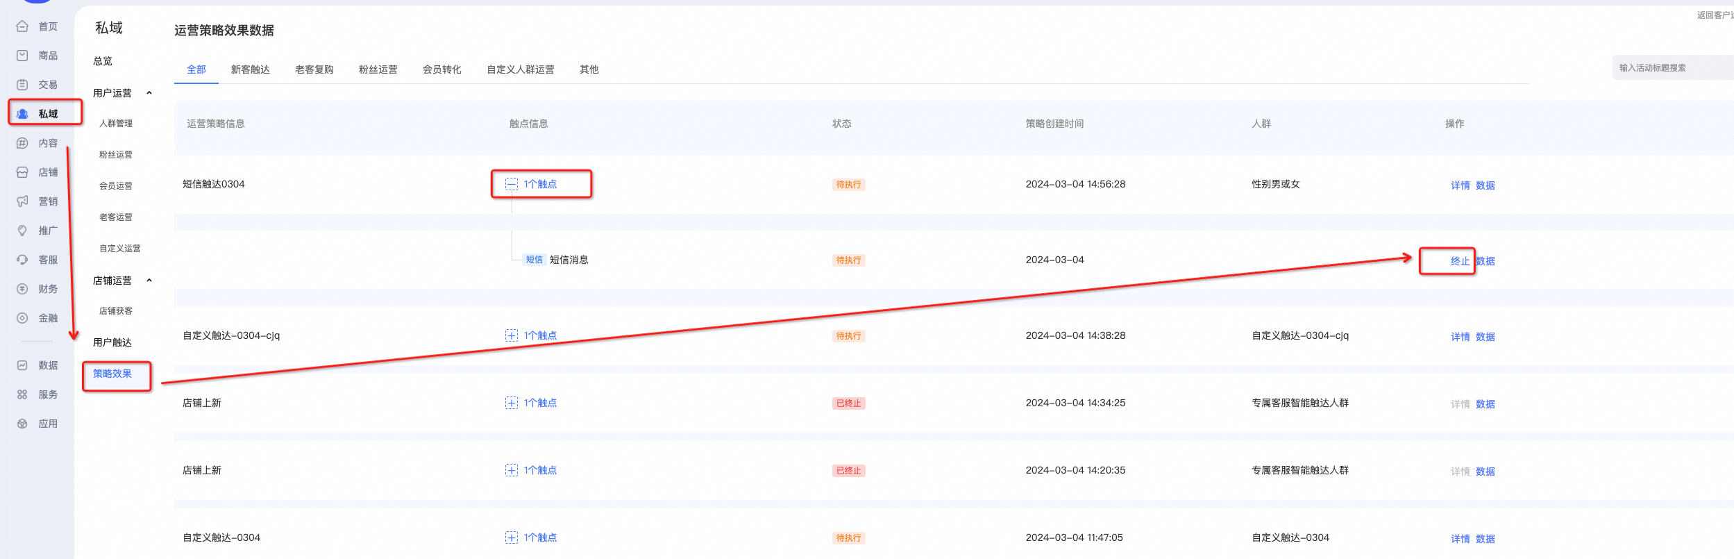Click the 营销 megaphone icon

(x=22, y=201)
